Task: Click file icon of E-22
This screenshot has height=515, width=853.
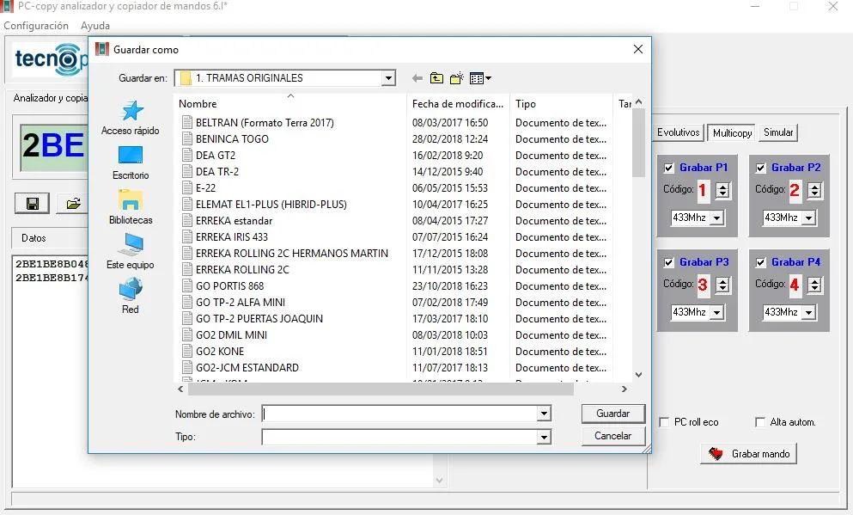Action: point(187,187)
